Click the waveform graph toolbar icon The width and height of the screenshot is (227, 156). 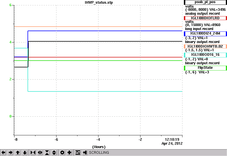tap(78, 153)
